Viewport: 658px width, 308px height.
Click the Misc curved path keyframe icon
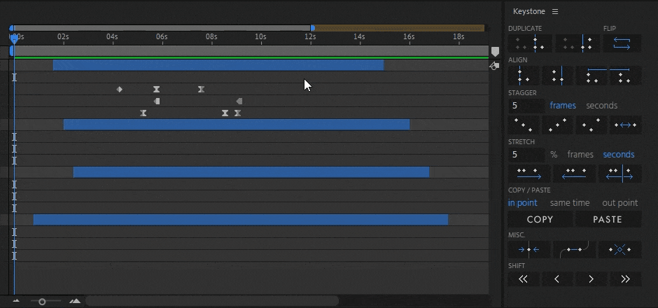[x=575, y=249]
